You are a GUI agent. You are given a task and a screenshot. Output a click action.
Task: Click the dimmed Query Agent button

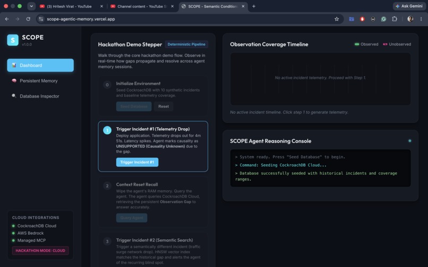point(132,218)
